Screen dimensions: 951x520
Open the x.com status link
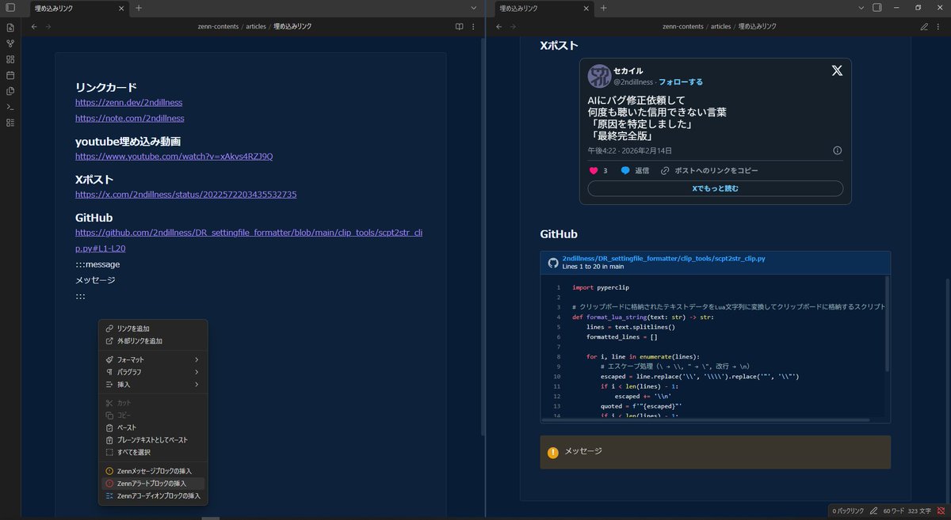(x=186, y=194)
